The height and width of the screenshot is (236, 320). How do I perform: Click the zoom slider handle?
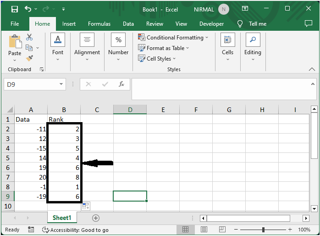point(263,230)
